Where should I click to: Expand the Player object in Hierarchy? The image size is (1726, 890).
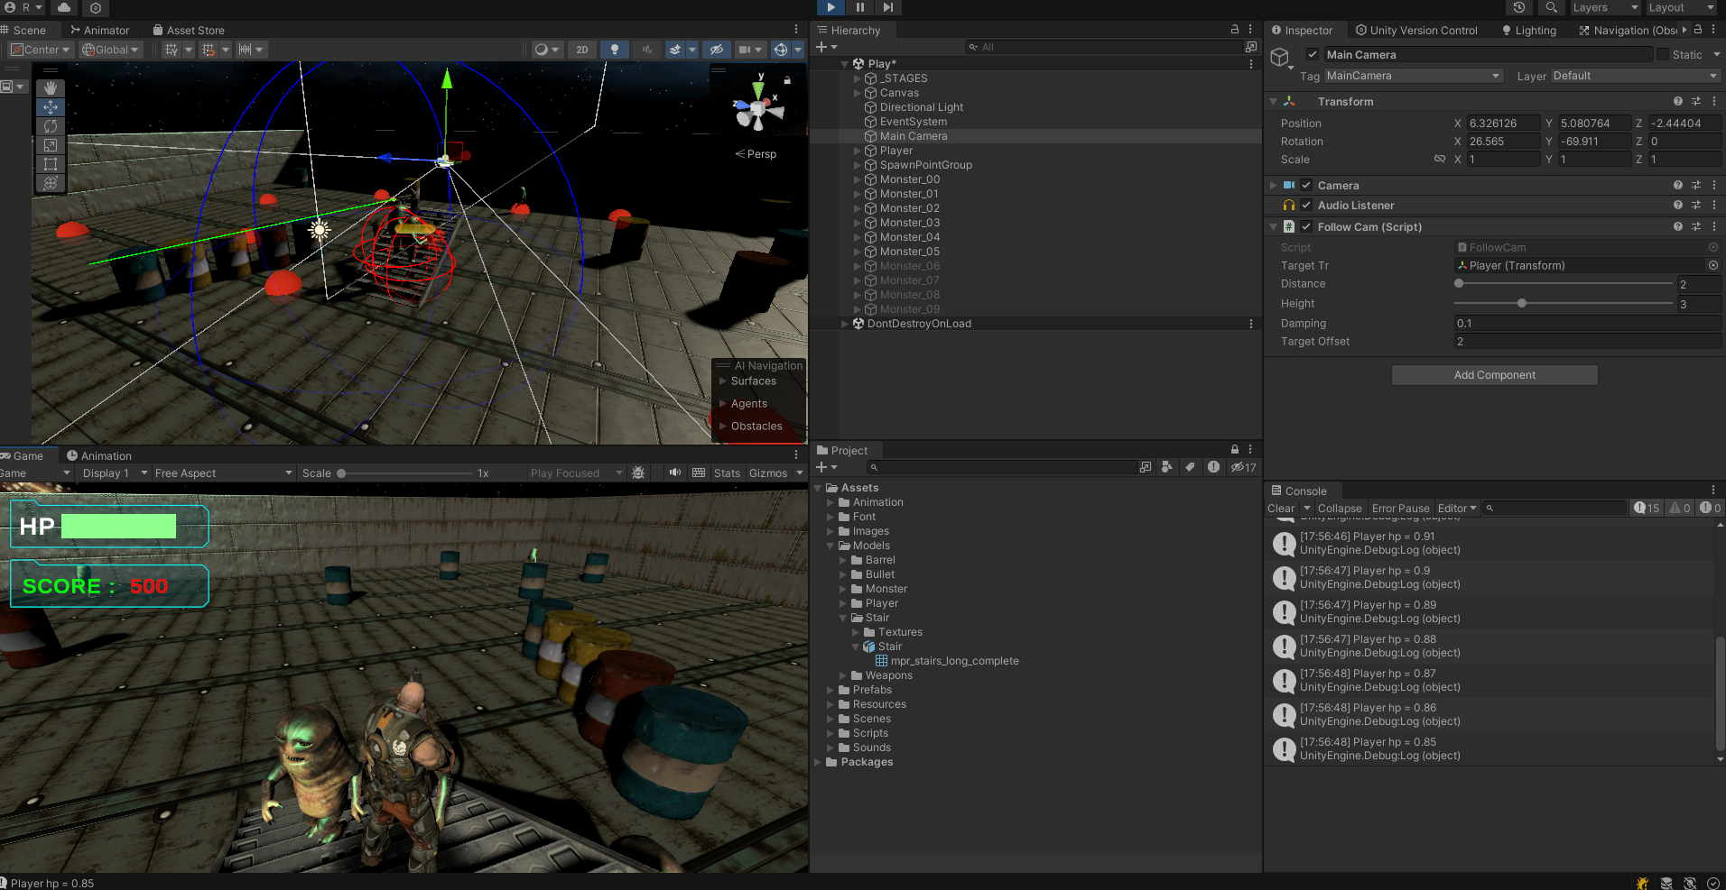(x=857, y=151)
